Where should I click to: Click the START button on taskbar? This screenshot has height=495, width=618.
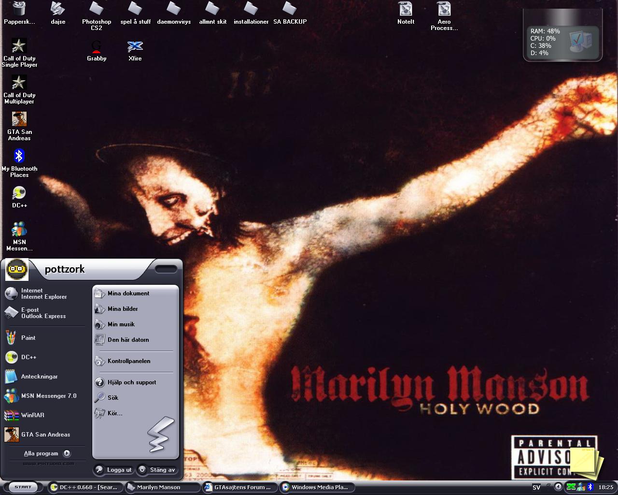23,487
